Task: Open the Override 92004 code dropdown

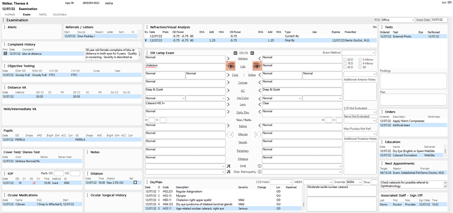Action: 360,182
